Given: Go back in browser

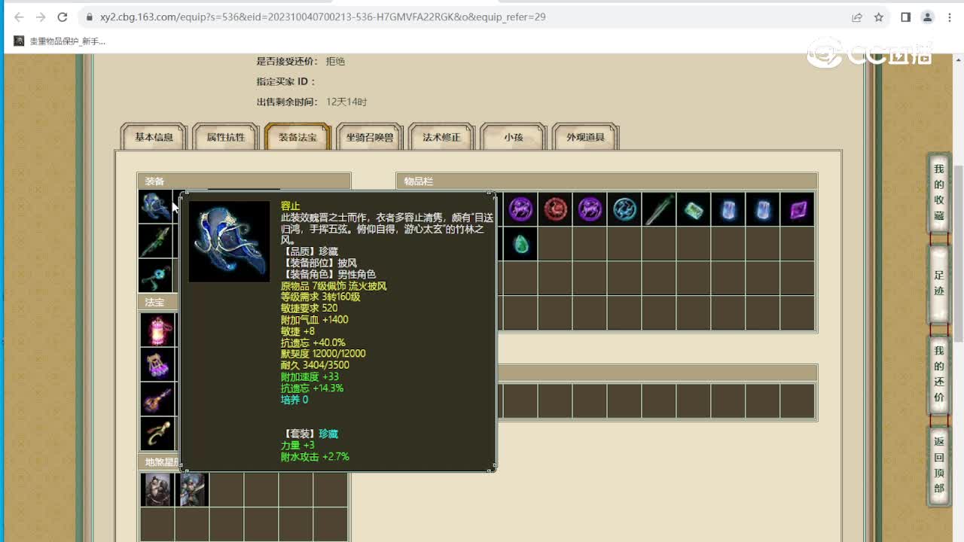Looking at the screenshot, I should (x=19, y=17).
